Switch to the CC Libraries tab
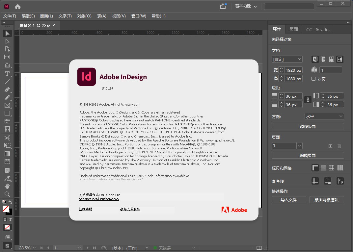Image resolution: width=353 pixels, height=252 pixels. tap(318, 30)
